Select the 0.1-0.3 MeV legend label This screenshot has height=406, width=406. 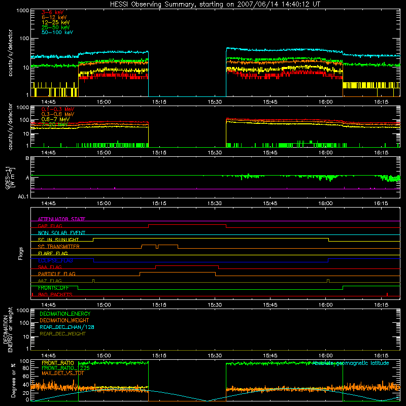tap(58, 109)
